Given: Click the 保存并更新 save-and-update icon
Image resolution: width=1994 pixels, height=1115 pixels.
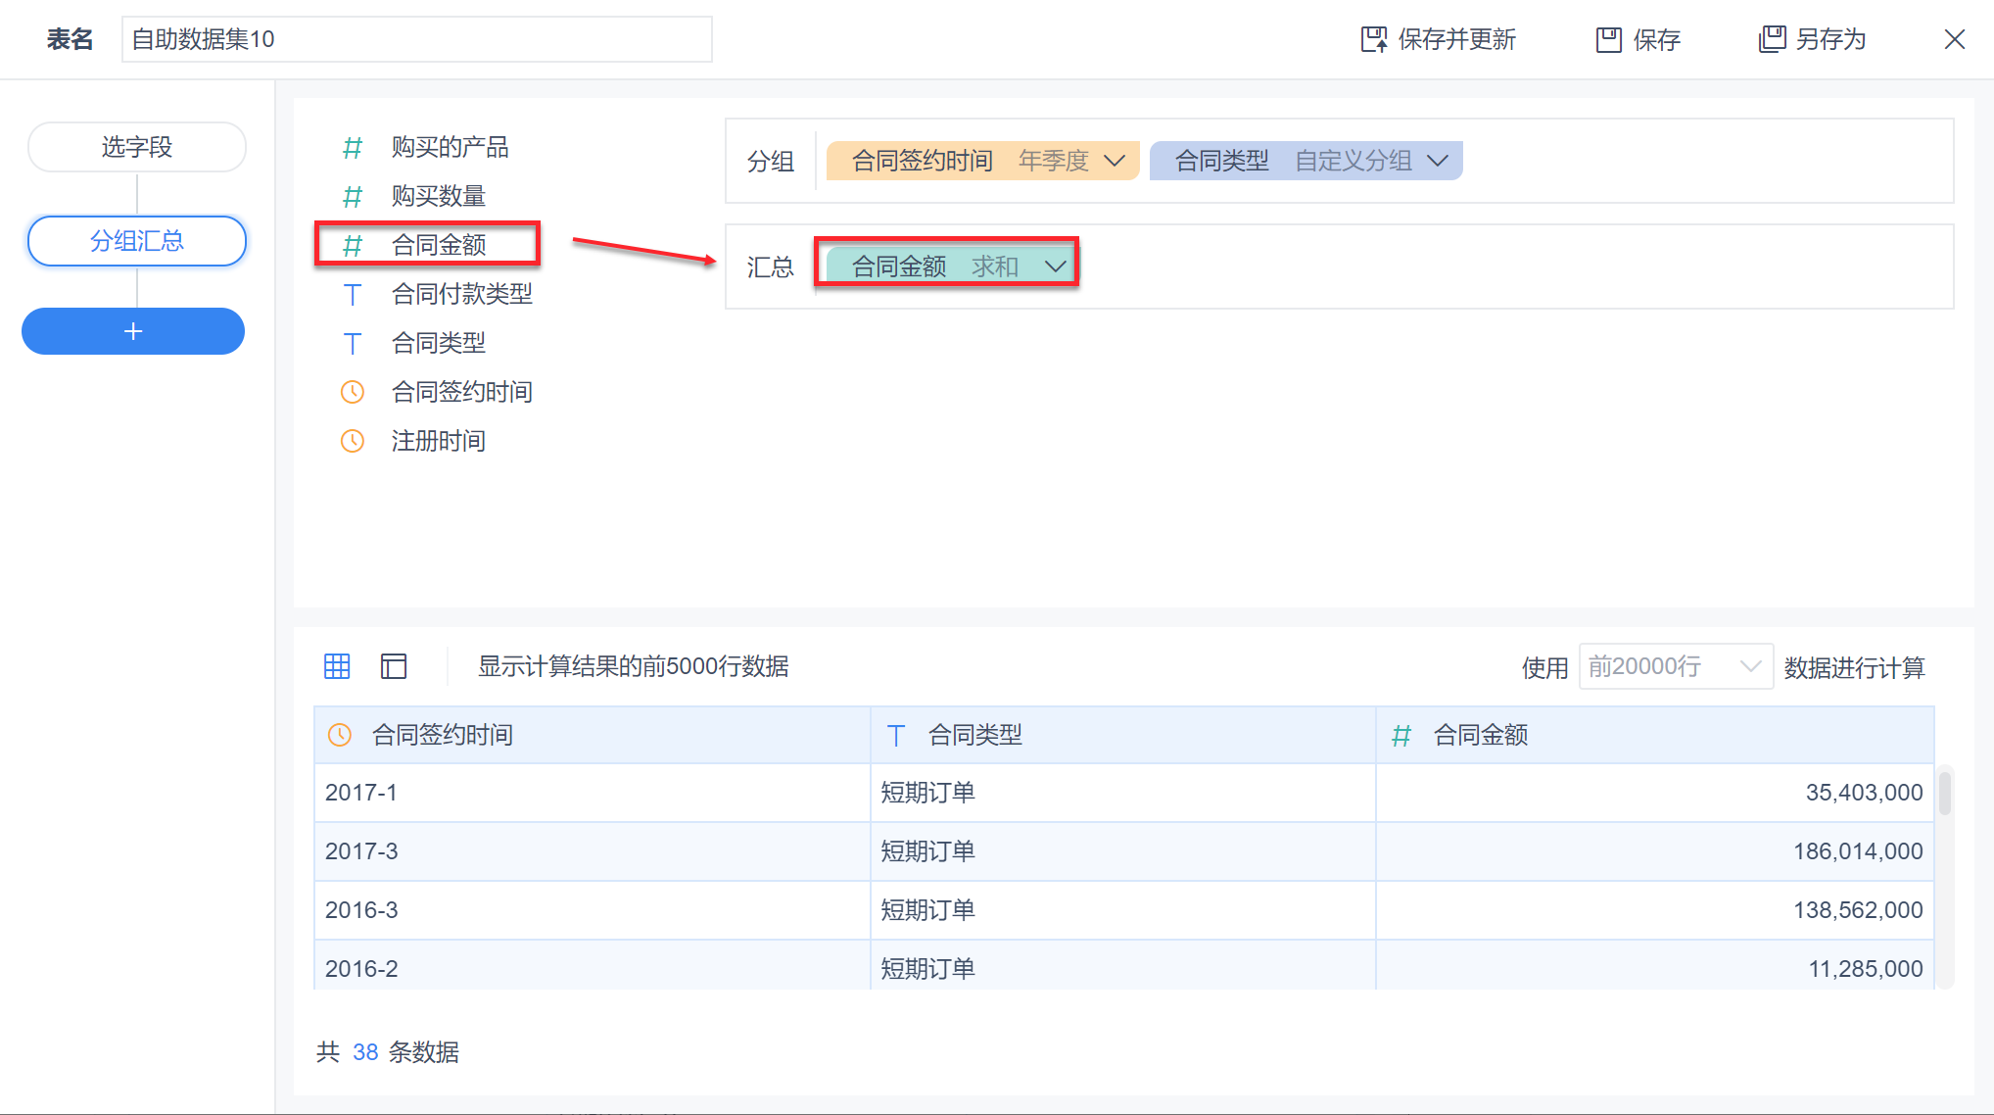Looking at the screenshot, I should (1374, 39).
